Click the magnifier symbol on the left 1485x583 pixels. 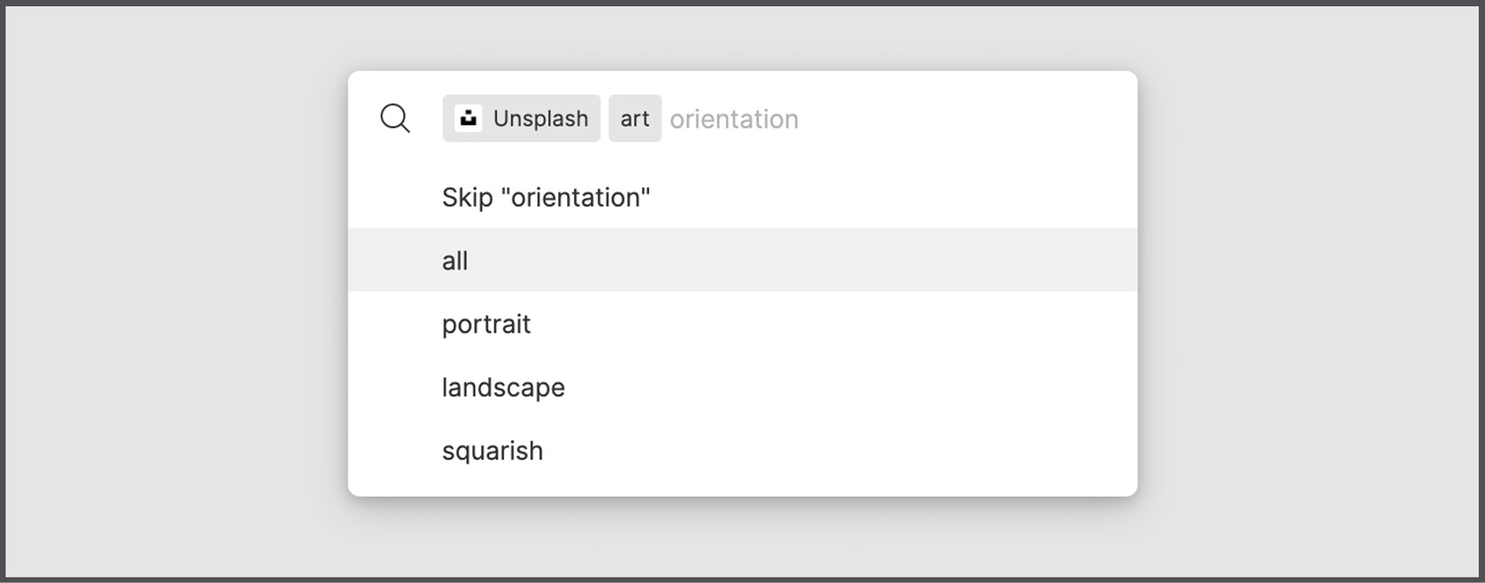coord(394,118)
